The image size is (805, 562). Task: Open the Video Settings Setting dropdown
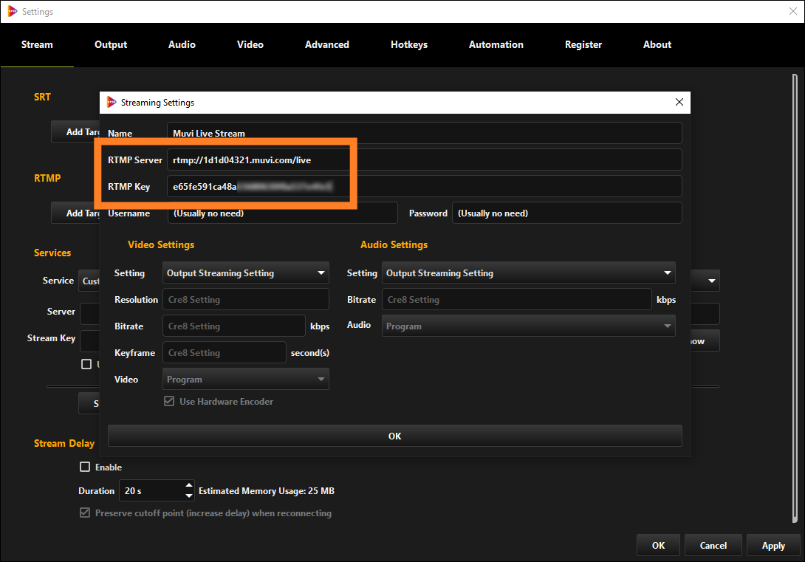point(245,273)
